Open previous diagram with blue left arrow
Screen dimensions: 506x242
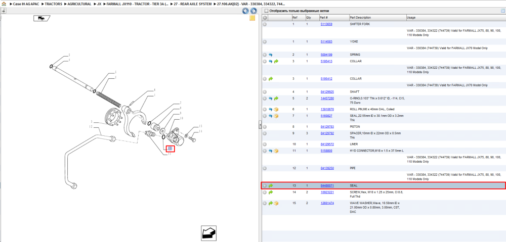(245, 11)
